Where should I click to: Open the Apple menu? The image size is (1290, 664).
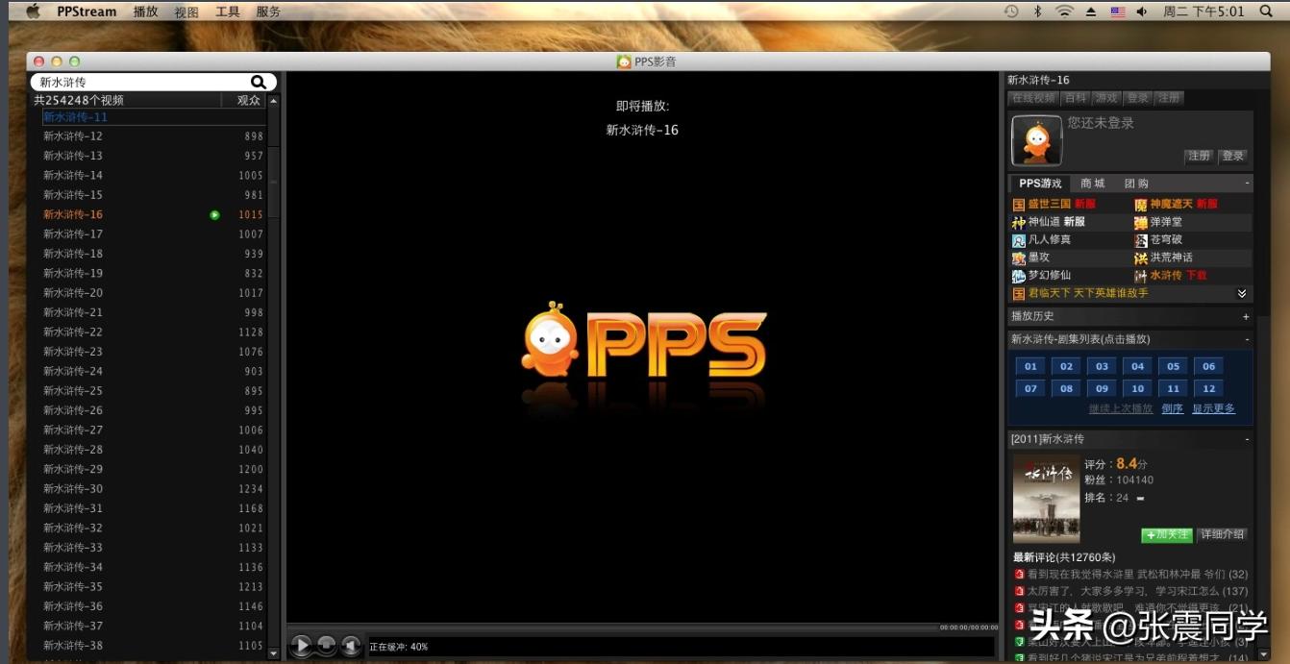click(34, 12)
